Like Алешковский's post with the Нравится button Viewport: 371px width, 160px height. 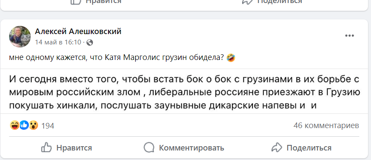[67, 148]
